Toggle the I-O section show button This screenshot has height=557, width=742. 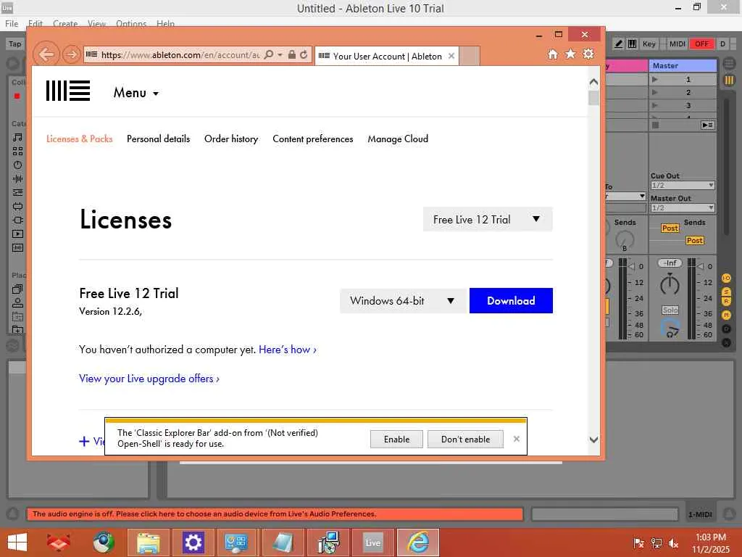726,278
